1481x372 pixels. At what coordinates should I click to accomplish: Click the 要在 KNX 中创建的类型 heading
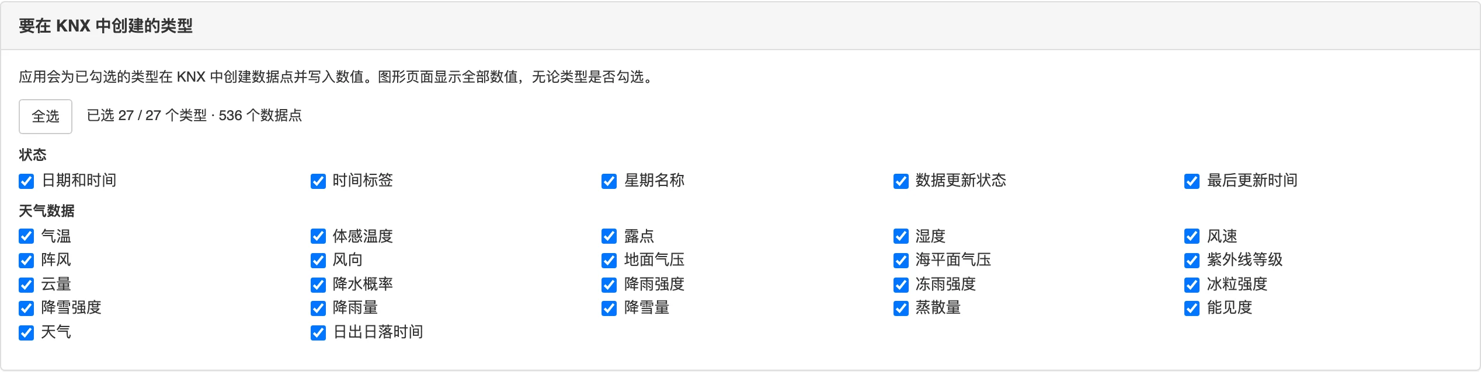click(x=106, y=26)
